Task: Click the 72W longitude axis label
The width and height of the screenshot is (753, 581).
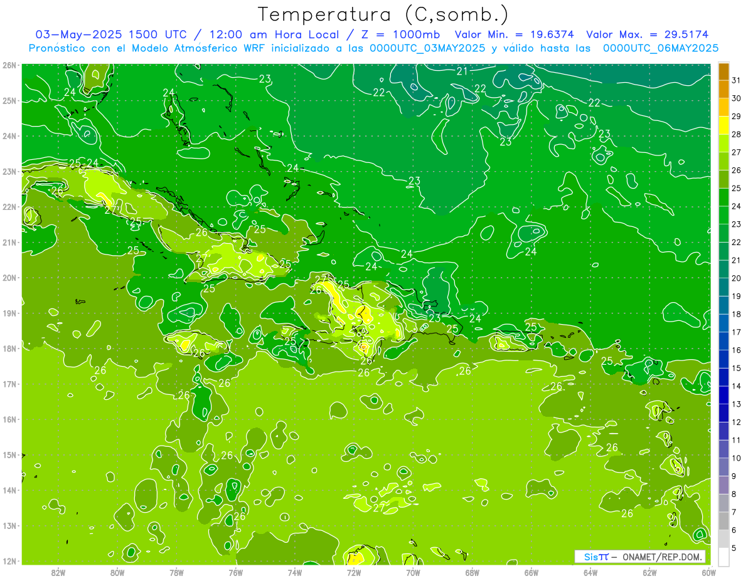Action: (x=354, y=572)
